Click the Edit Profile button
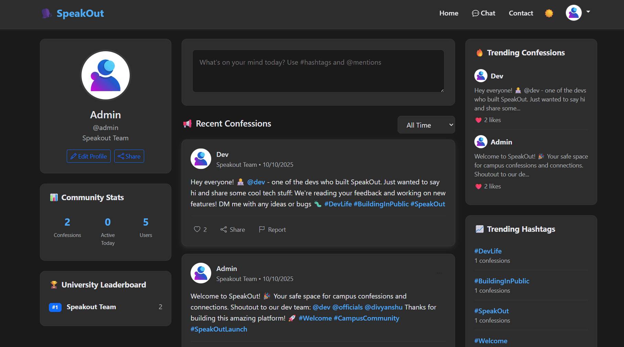This screenshot has width=624, height=347. click(89, 156)
